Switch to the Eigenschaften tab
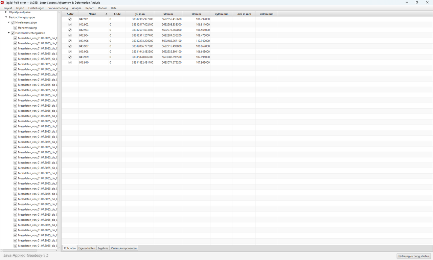433x260 pixels. click(x=87, y=248)
